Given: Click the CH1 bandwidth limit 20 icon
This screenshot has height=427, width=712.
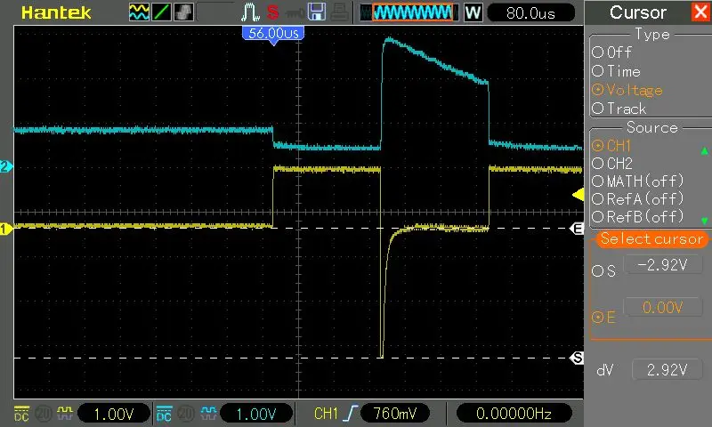Looking at the screenshot, I should point(44,414).
